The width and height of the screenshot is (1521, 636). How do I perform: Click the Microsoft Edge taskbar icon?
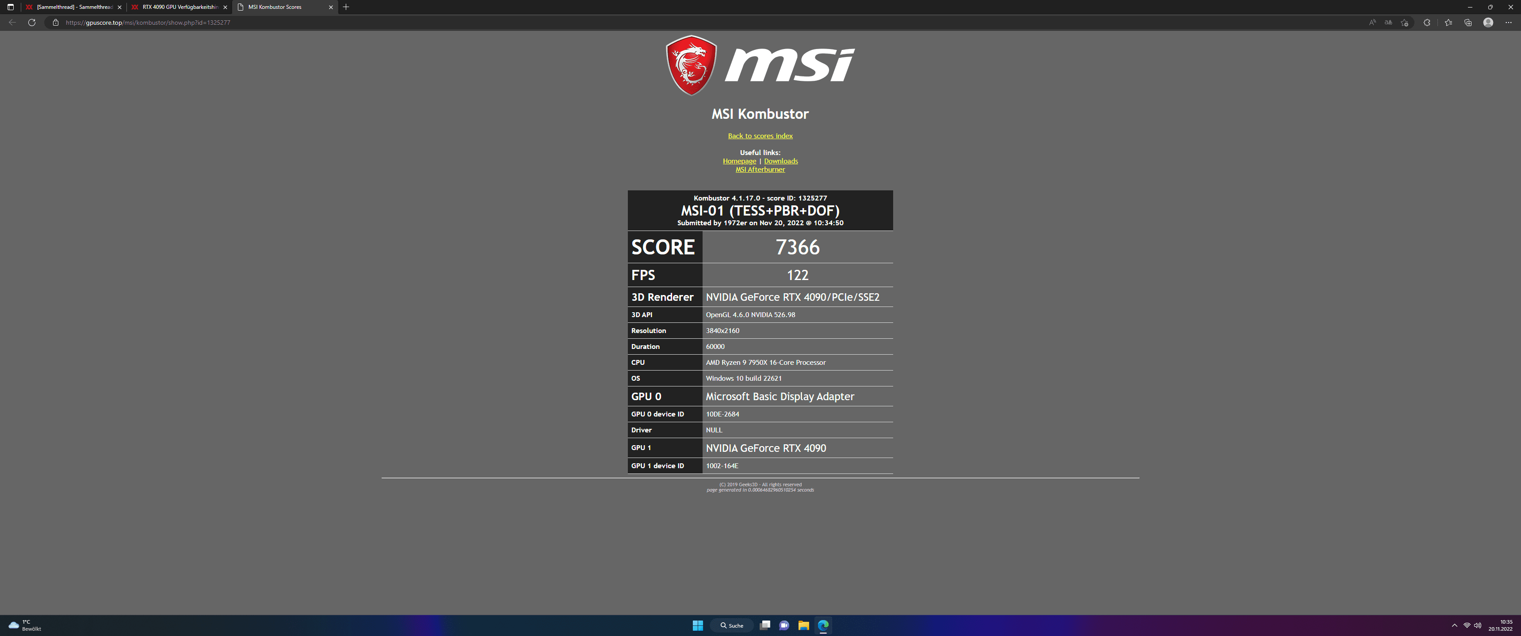pyautogui.click(x=823, y=625)
